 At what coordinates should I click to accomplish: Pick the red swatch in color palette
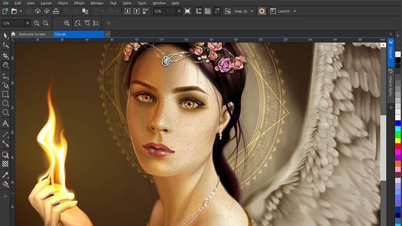click(398, 146)
